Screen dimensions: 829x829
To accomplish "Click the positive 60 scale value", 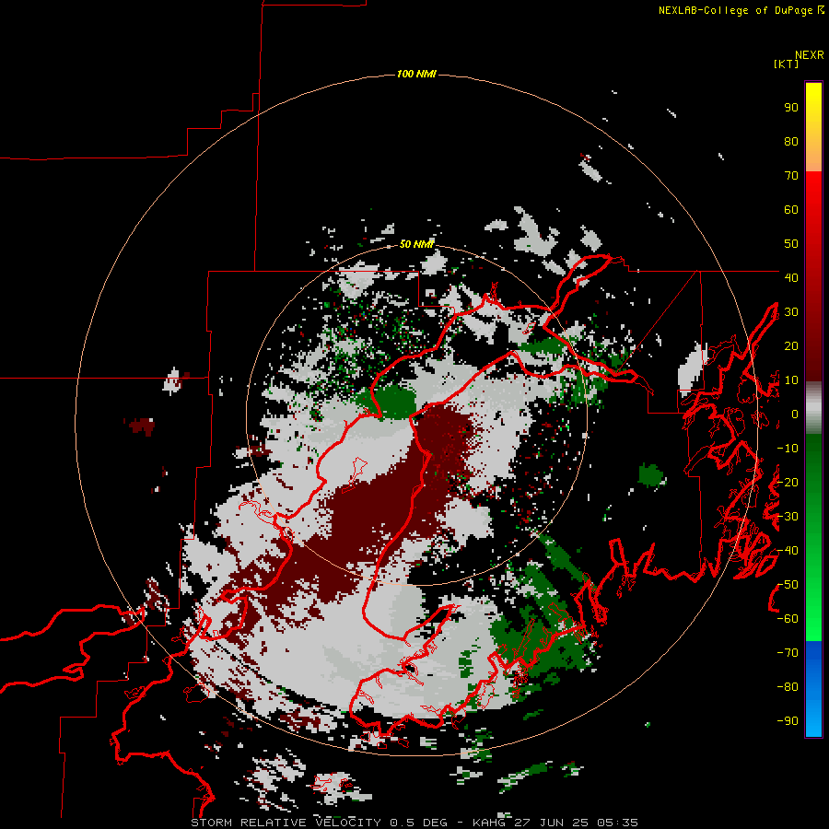I will coord(791,210).
